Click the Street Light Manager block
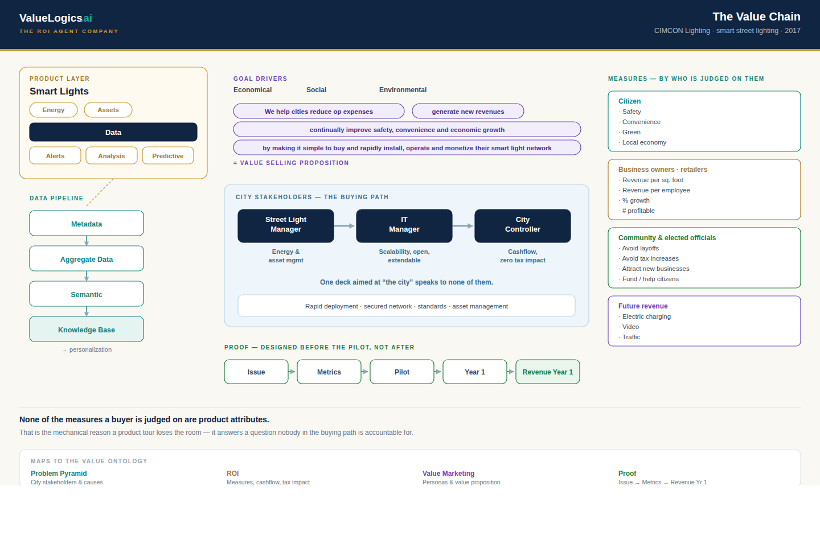Viewport: 820px width, 535px height. click(x=286, y=226)
